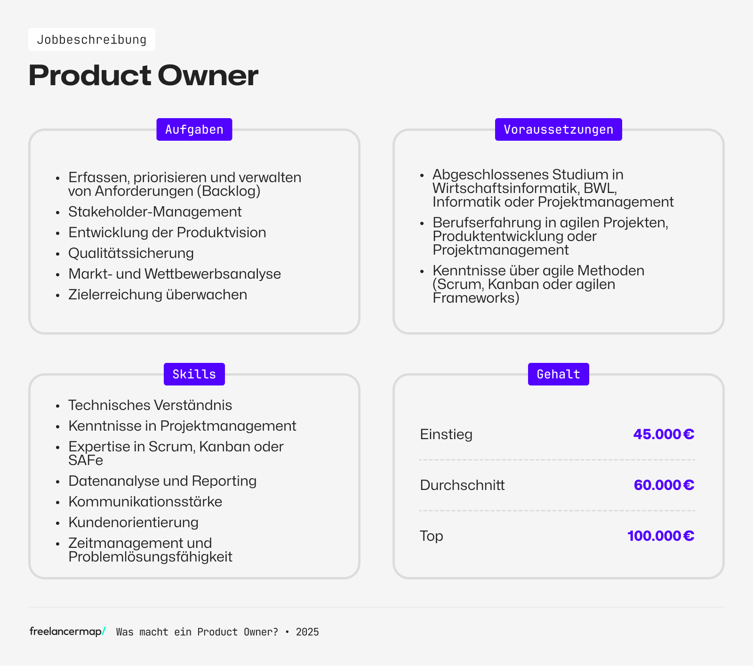Switch to the Voraussetzungen section

(x=558, y=129)
